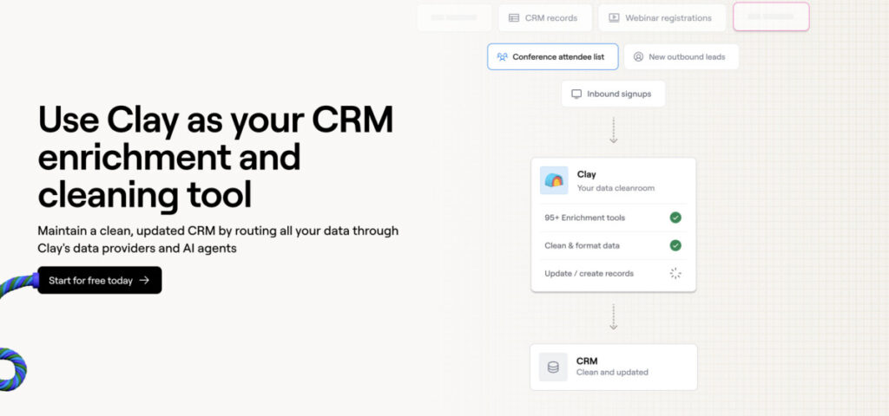Click the 95+ Enrichment tools row
Image resolution: width=889 pixels, height=416 pixels.
point(613,218)
